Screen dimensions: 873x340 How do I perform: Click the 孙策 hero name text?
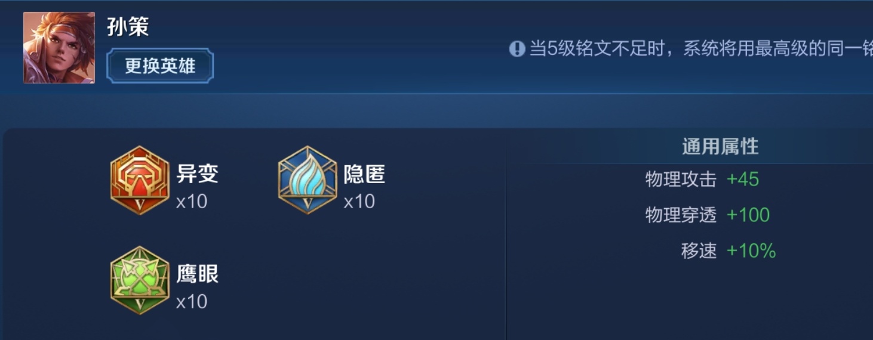(x=128, y=27)
